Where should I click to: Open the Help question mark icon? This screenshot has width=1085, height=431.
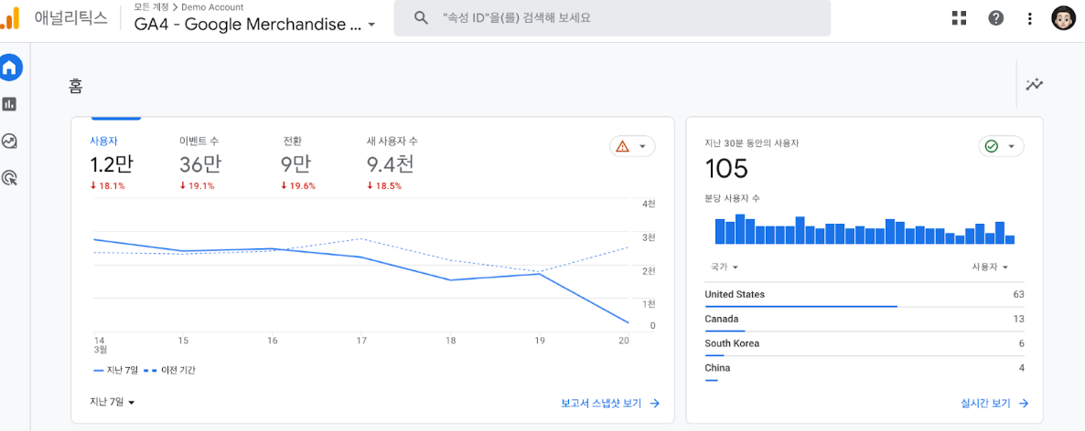(x=995, y=18)
